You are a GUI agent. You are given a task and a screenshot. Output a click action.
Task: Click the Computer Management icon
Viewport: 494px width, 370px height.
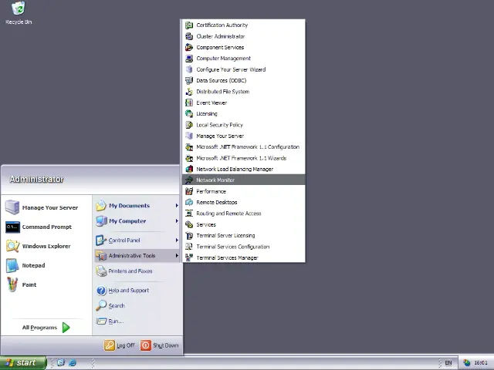pyautogui.click(x=189, y=59)
